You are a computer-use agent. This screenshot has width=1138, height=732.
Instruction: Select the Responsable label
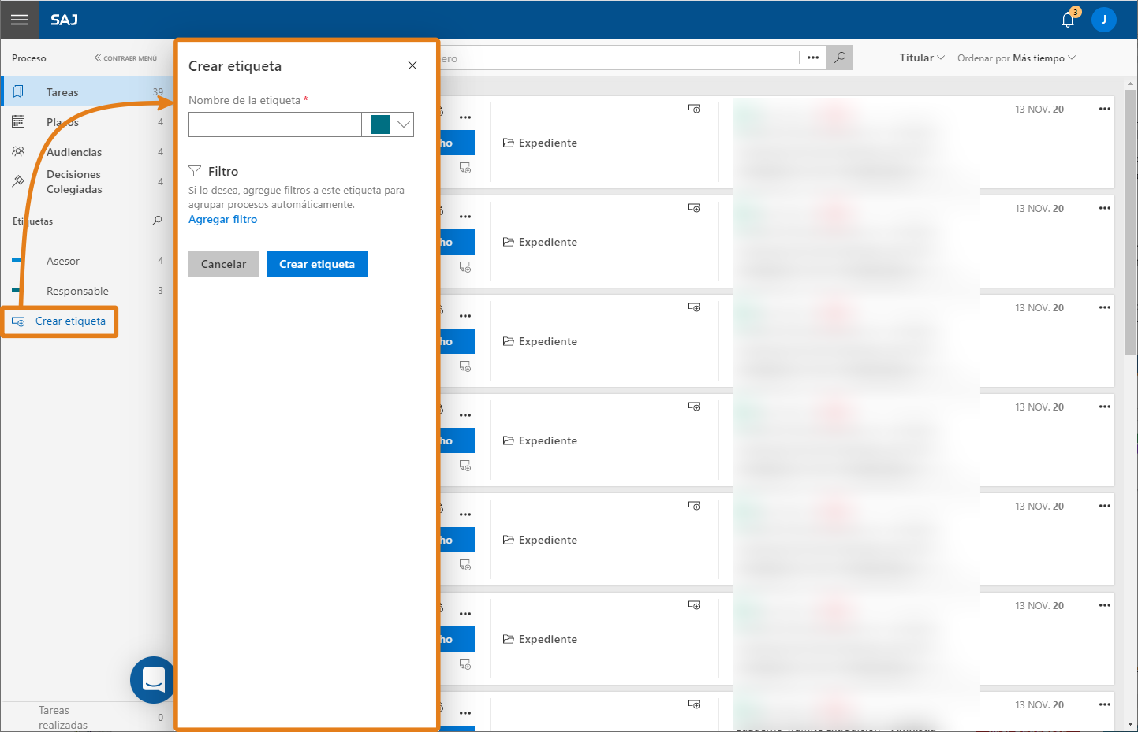tap(88, 291)
